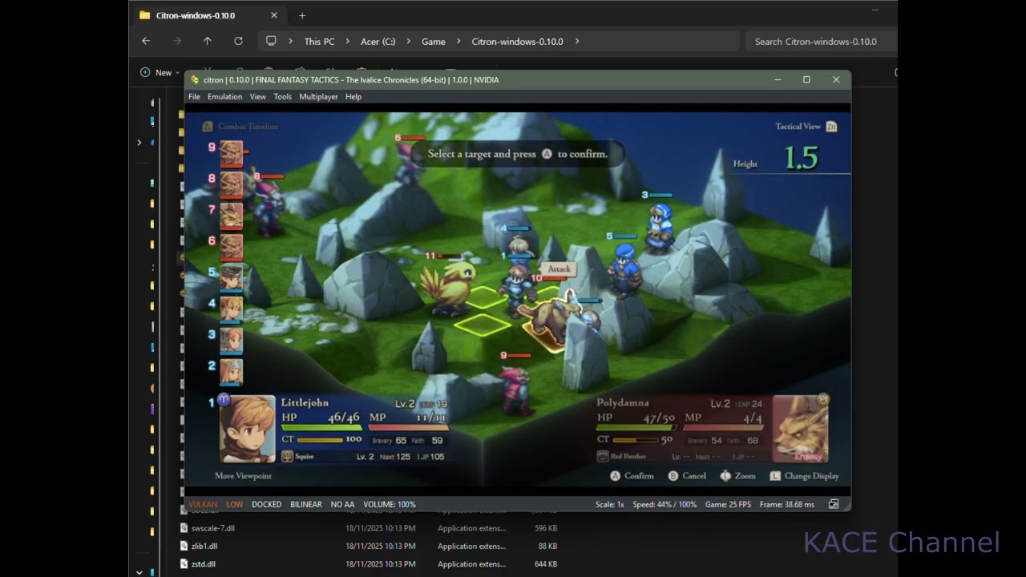Expand chevron after 'This PC' breadcrumb
1026x577 pixels.
point(348,42)
